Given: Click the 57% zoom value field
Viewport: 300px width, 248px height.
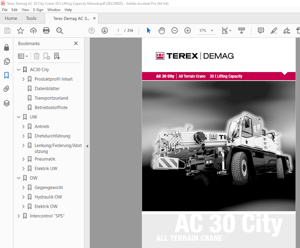Looking at the screenshot, I should click(x=203, y=30).
